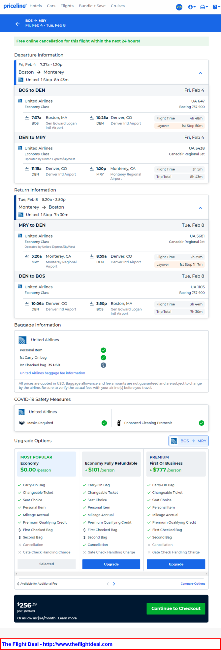
Task: Collapse the Monterey to Boston return details
Action: pos(200,208)
